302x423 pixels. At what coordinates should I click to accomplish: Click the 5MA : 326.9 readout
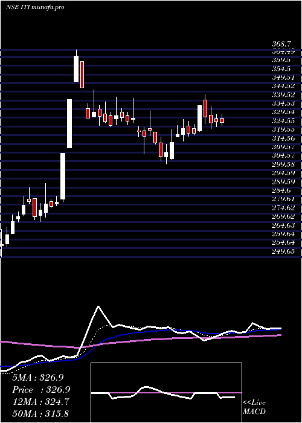point(37,378)
